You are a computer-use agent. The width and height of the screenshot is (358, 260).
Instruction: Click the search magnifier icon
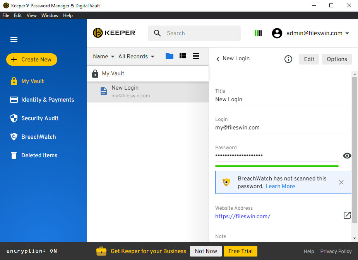coord(157,33)
